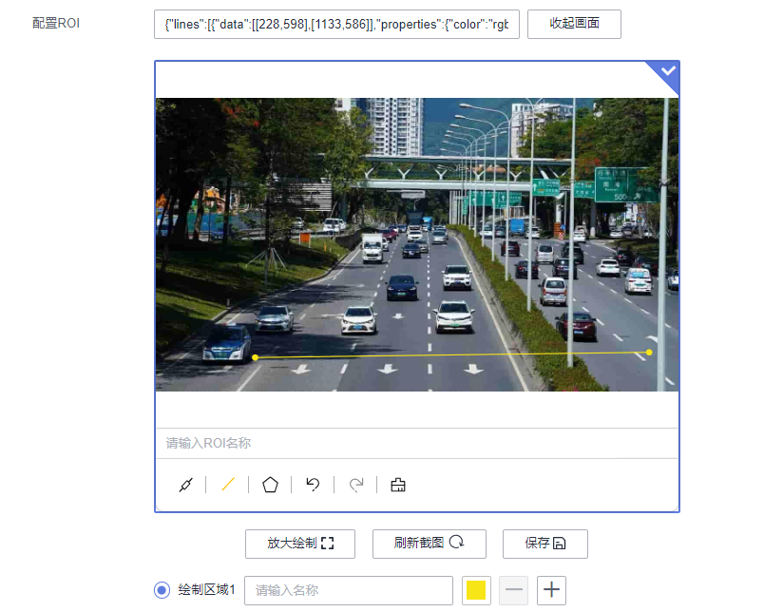Image resolution: width=783 pixels, height=612 pixels.
Task: Select the 绘制区域1 radio button
Action: (162, 590)
